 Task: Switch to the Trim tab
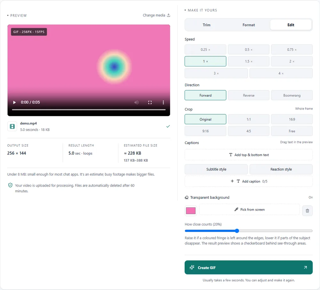click(206, 25)
